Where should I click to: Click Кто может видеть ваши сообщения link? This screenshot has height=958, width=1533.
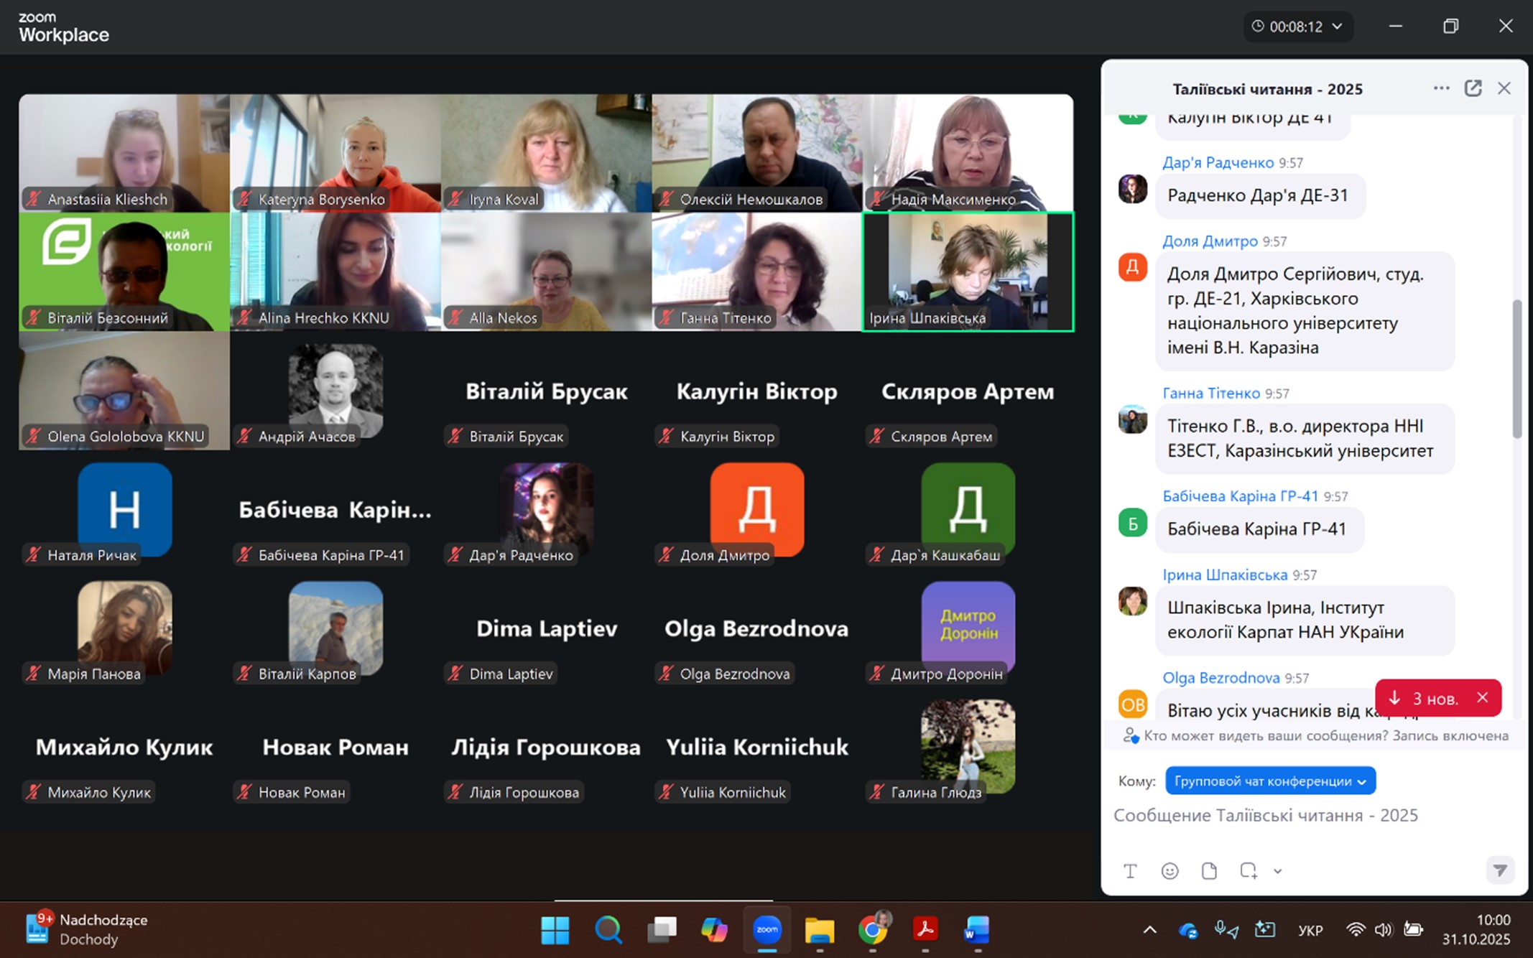(x=1266, y=735)
